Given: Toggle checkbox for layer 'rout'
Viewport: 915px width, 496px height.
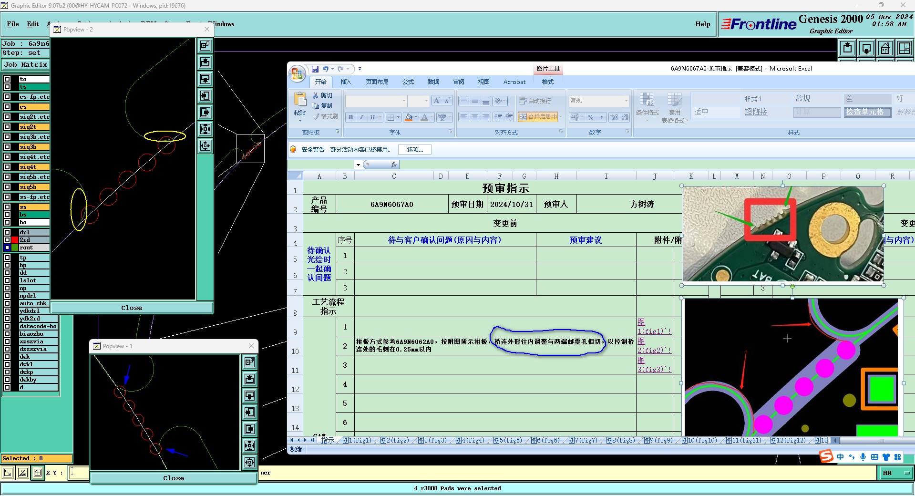Looking at the screenshot, I should [x=7, y=248].
